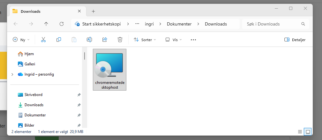
Task: Click the 1 element er valgt 20,9 MB text
Action: tap(61, 132)
